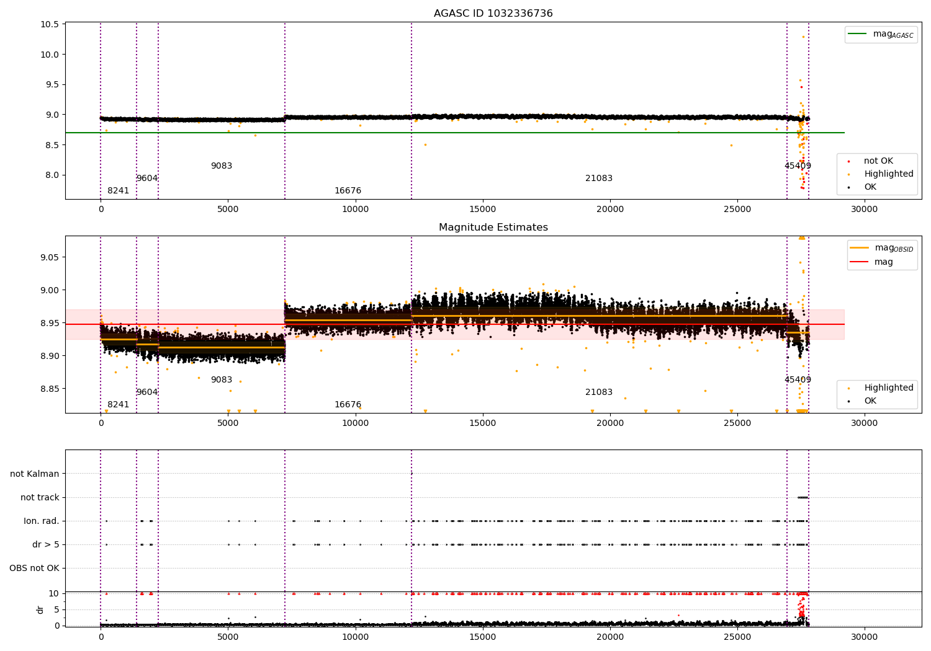Image resolution: width=931 pixels, height=651 pixels.
Task: Click the 10.0 y-axis tick of top plot
Action: pyautogui.click(x=50, y=55)
